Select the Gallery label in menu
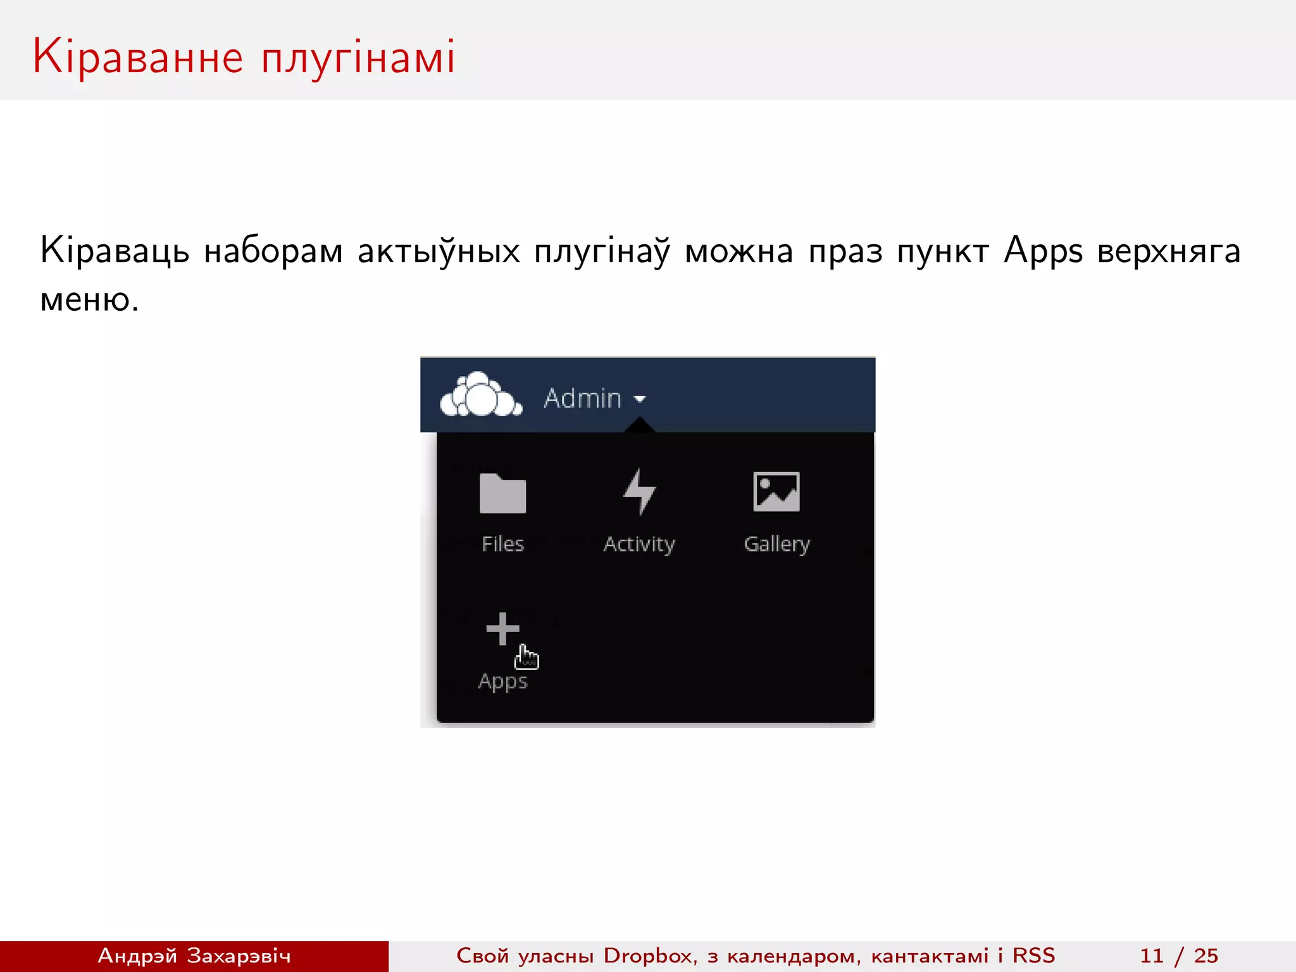Screen dimensions: 1296x972 coord(777,545)
